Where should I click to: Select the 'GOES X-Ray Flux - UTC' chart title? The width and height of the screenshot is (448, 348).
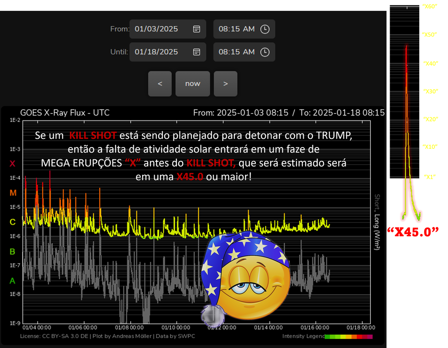coord(65,113)
